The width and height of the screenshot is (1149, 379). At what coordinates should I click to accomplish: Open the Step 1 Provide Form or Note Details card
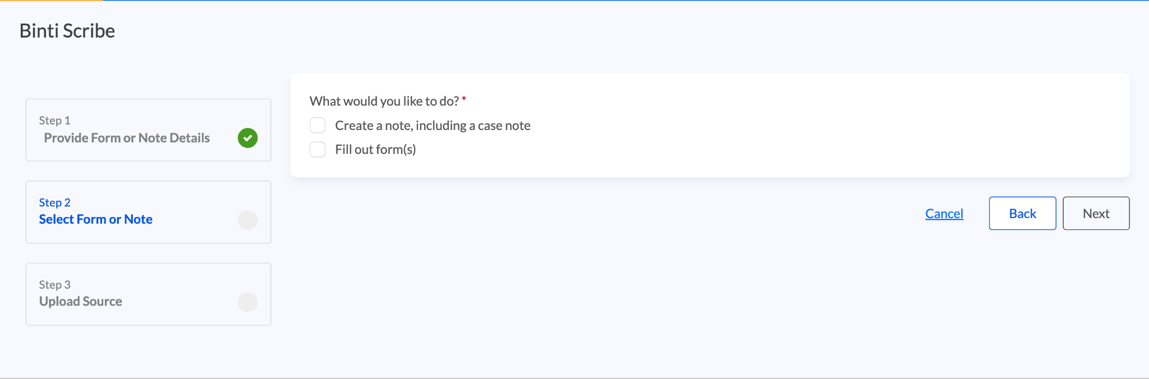click(x=148, y=130)
